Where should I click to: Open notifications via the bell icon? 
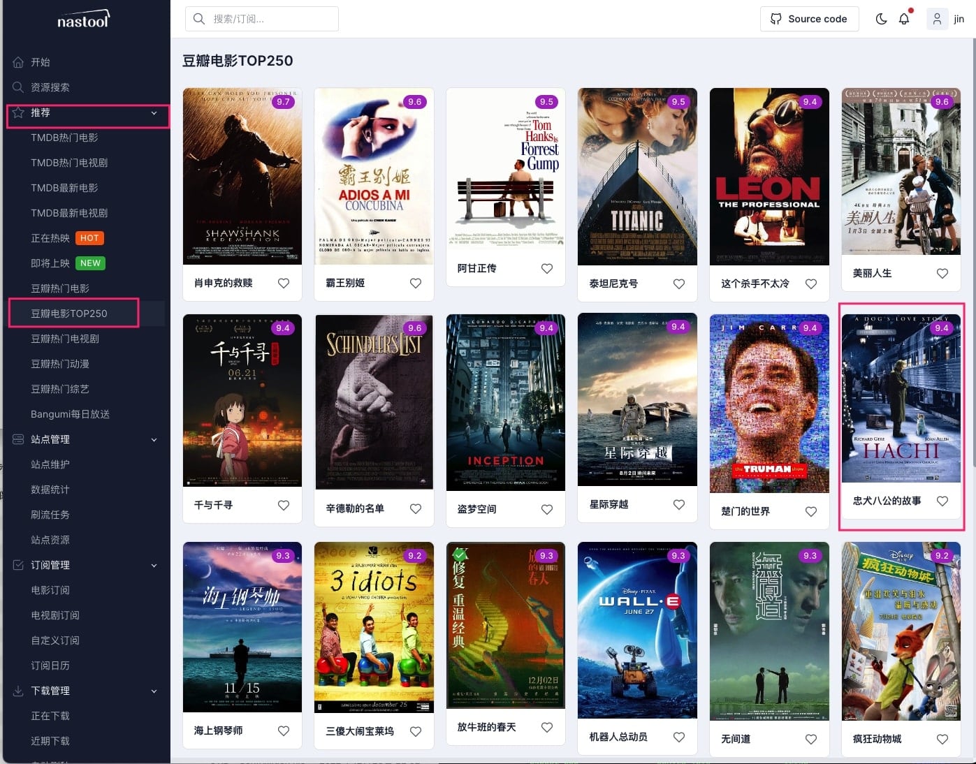click(x=904, y=19)
